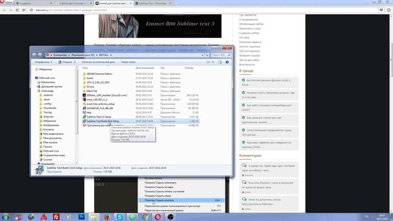
Task: Click the Opera Меню button
Action: click(x=7, y=2)
